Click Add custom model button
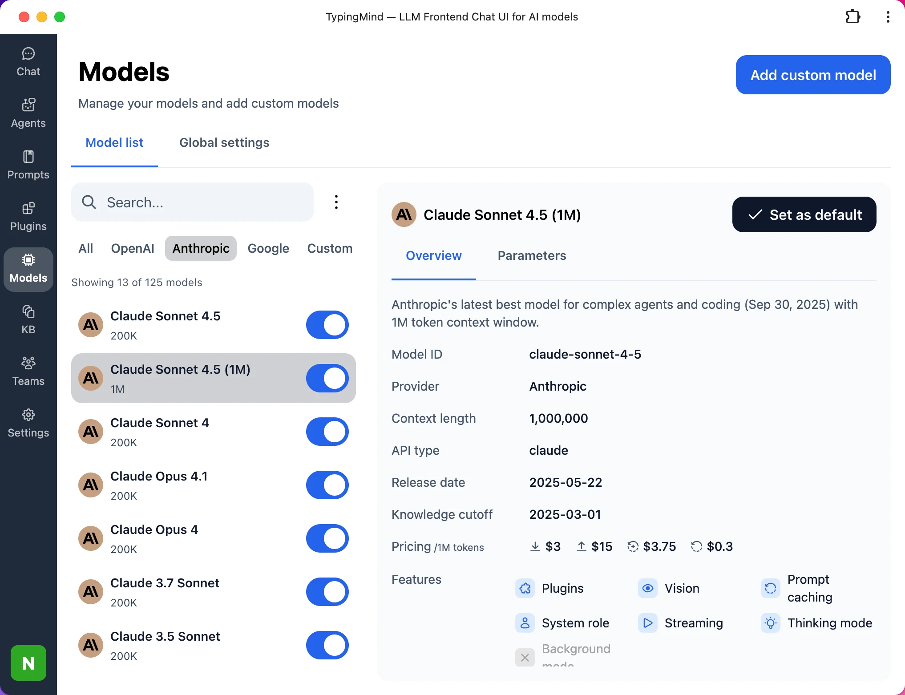This screenshot has height=695, width=905. [813, 75]
